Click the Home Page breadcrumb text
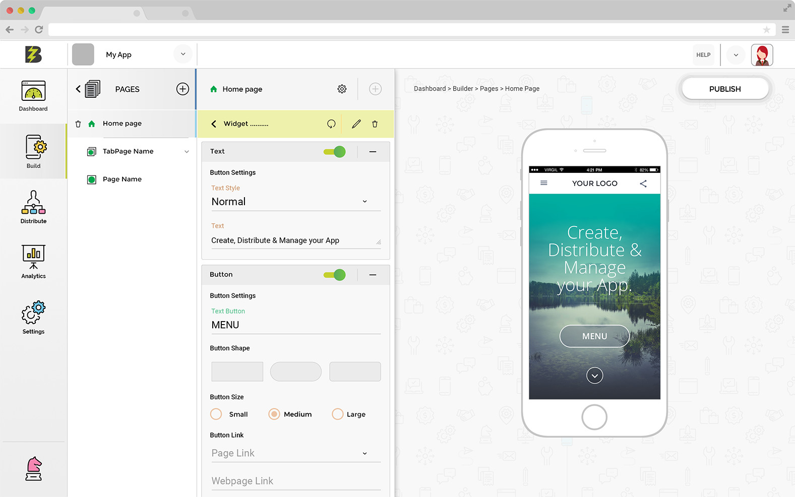 pos(522,89)
